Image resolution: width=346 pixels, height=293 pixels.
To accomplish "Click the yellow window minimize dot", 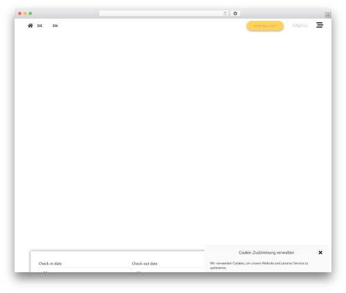I will [25, 14].
